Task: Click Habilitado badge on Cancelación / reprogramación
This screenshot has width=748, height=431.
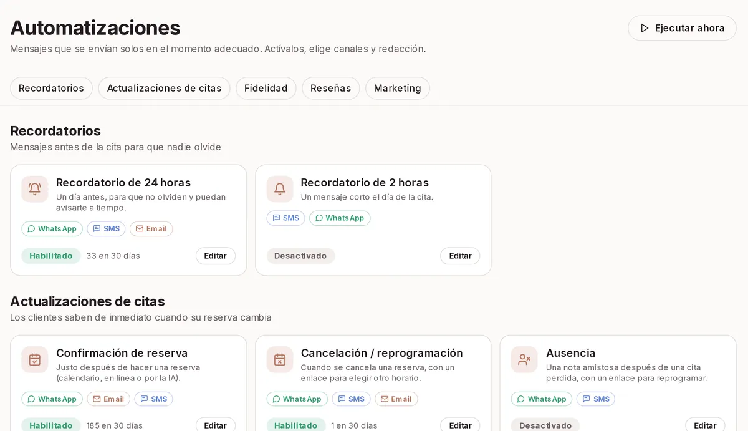Action: coord(296,425)
